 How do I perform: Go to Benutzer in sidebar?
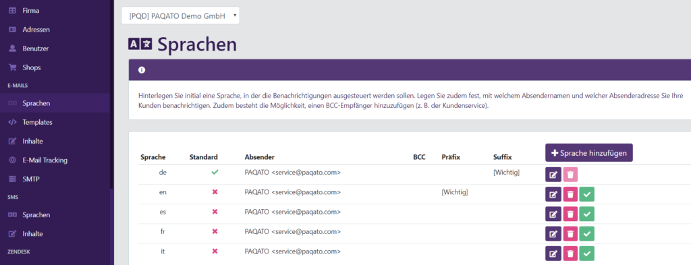[36, 49]
